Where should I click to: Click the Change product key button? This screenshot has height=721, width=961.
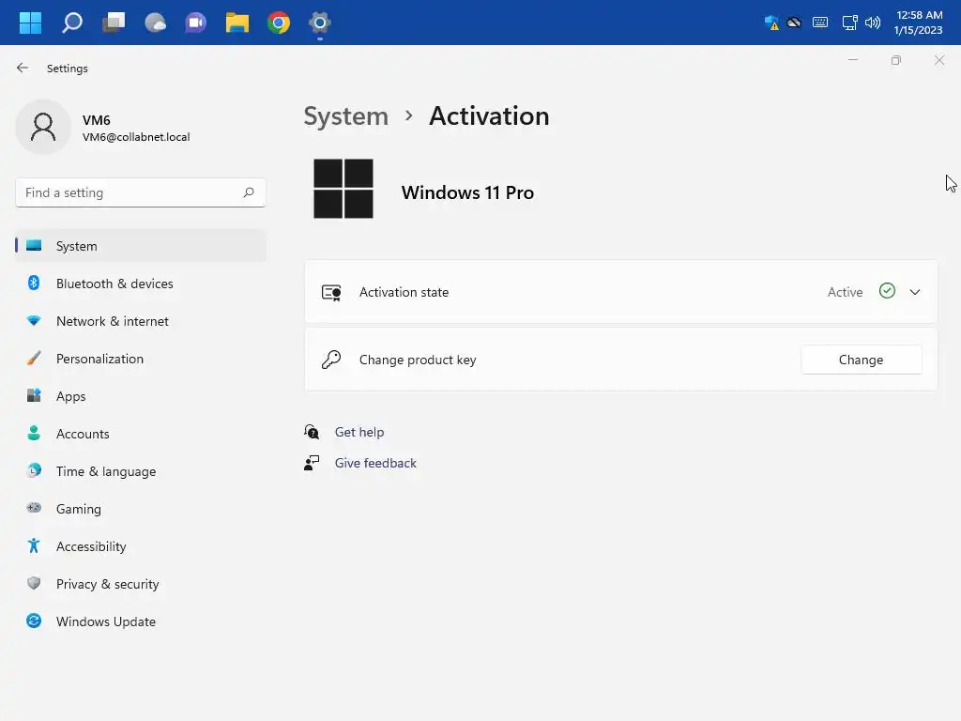[x=862, y=360]
